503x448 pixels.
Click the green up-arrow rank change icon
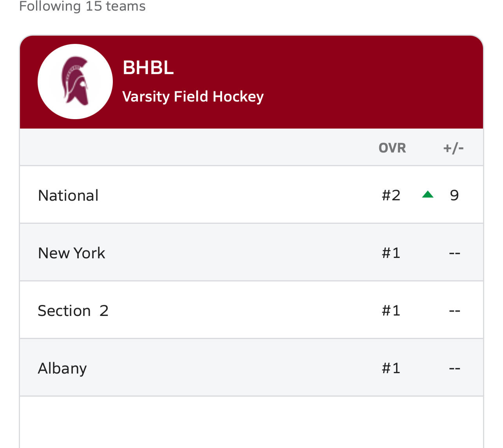[x=428, y=194]
